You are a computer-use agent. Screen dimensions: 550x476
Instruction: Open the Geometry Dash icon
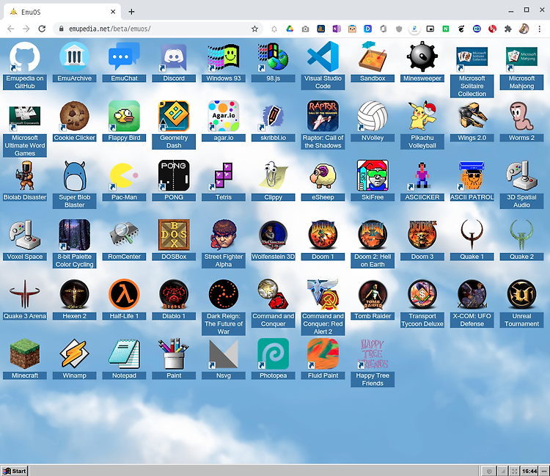click(x=174, y=116)
